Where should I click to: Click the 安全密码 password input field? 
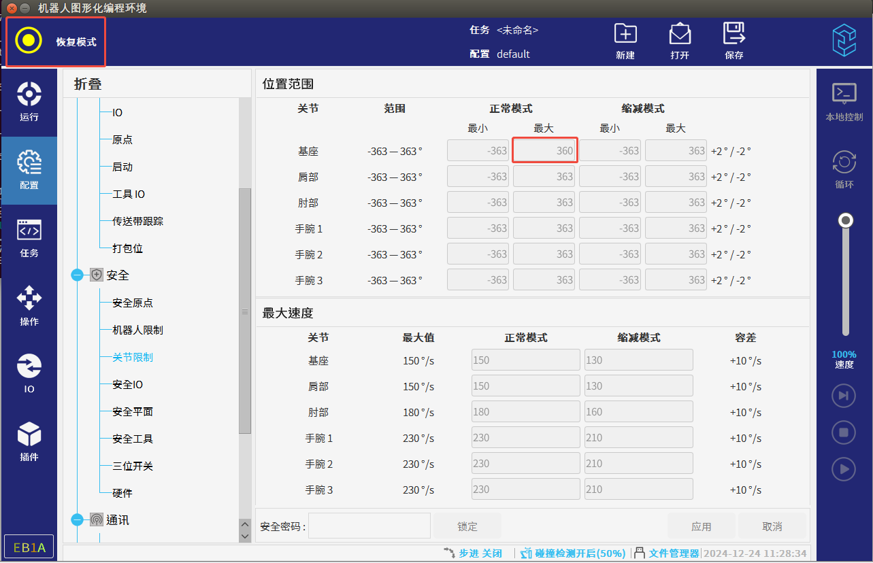click(369, 526)
